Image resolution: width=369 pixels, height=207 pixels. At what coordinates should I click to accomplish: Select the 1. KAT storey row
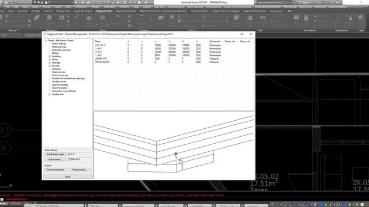coord(174,55)
